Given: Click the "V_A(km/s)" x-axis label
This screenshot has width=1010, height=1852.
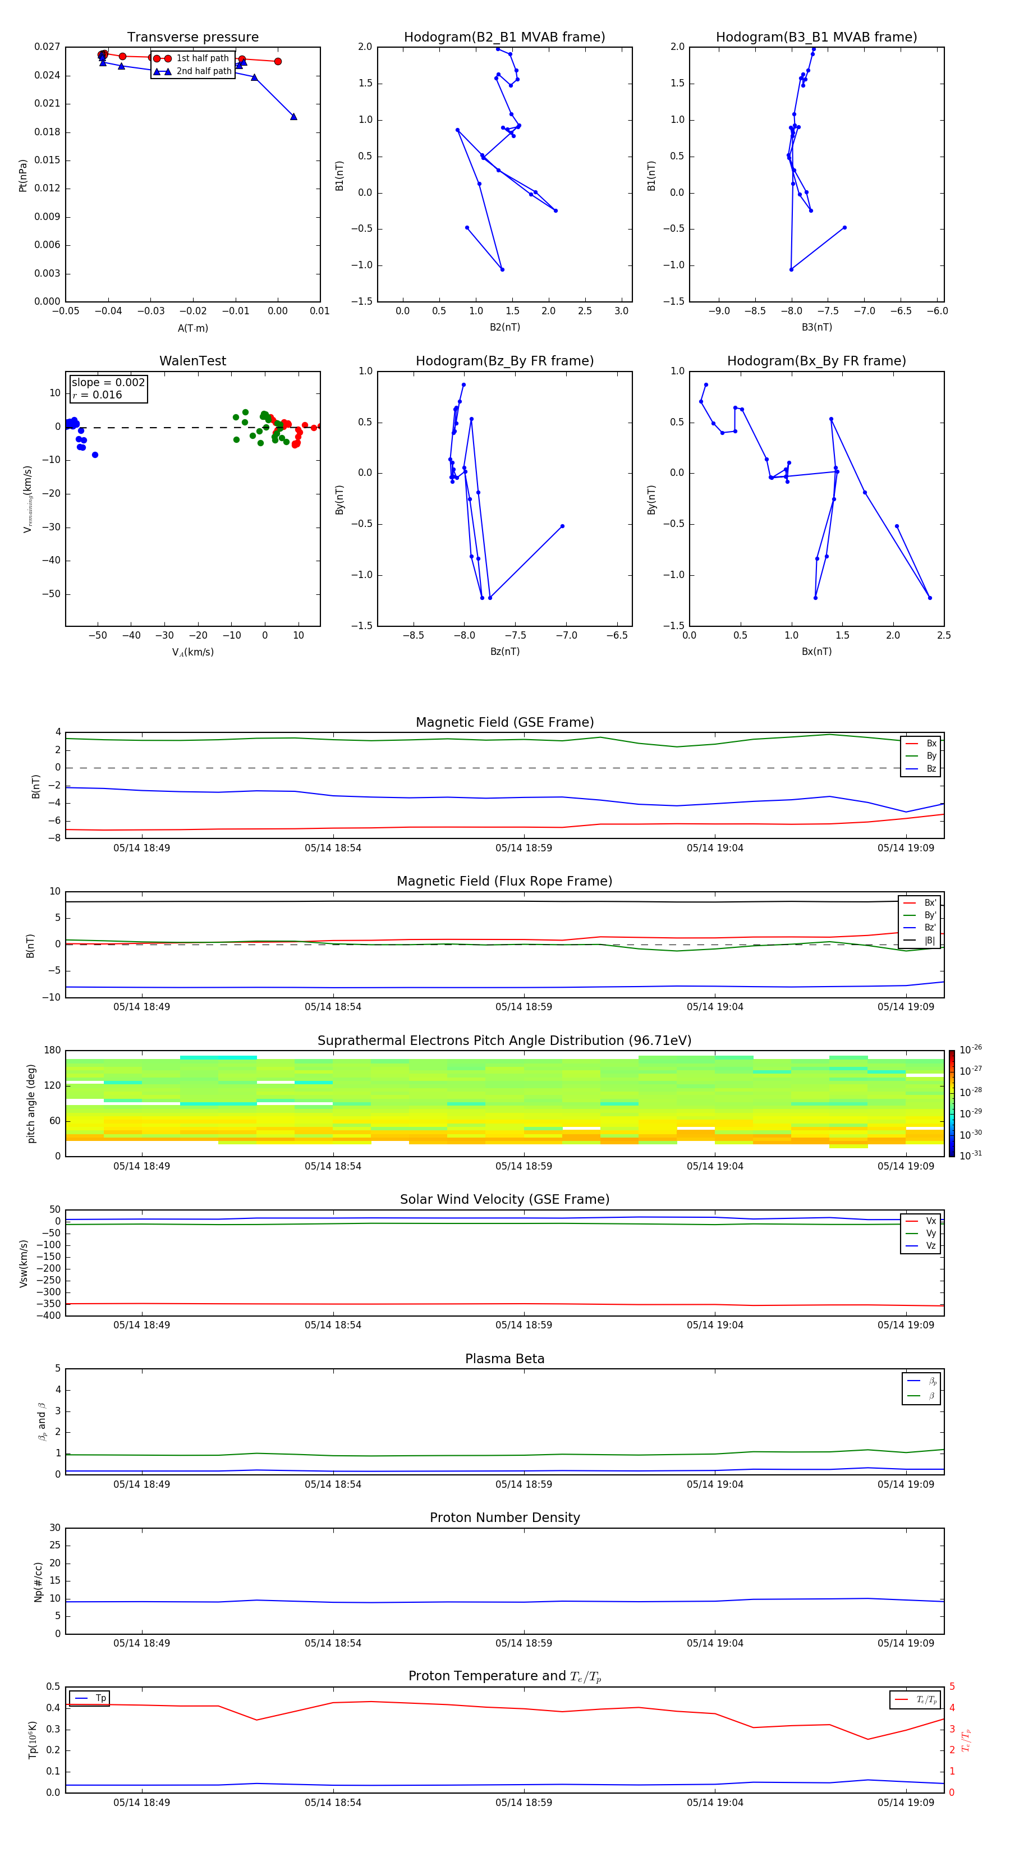Looking at the screenshot, I should (192, 653).
